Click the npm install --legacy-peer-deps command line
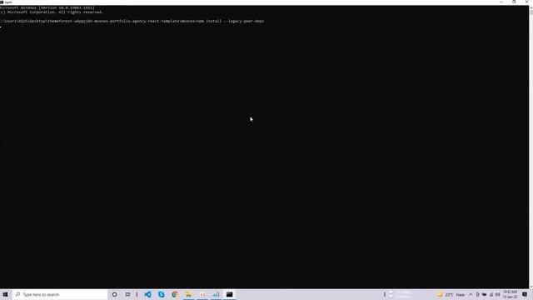The height and width of the screenshot is (300, 533). click(x=132, y=21)
